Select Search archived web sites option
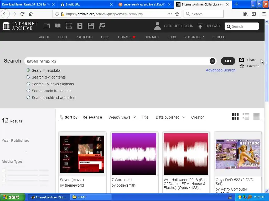The width and height of the screenshot is (269, 201). 28,97
